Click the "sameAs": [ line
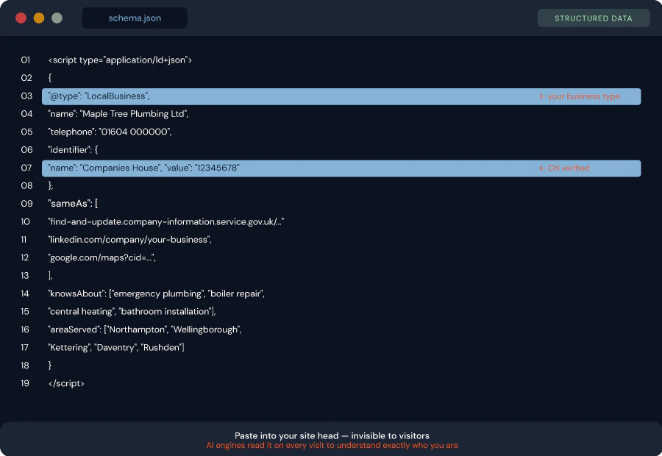 click(73, 204)
